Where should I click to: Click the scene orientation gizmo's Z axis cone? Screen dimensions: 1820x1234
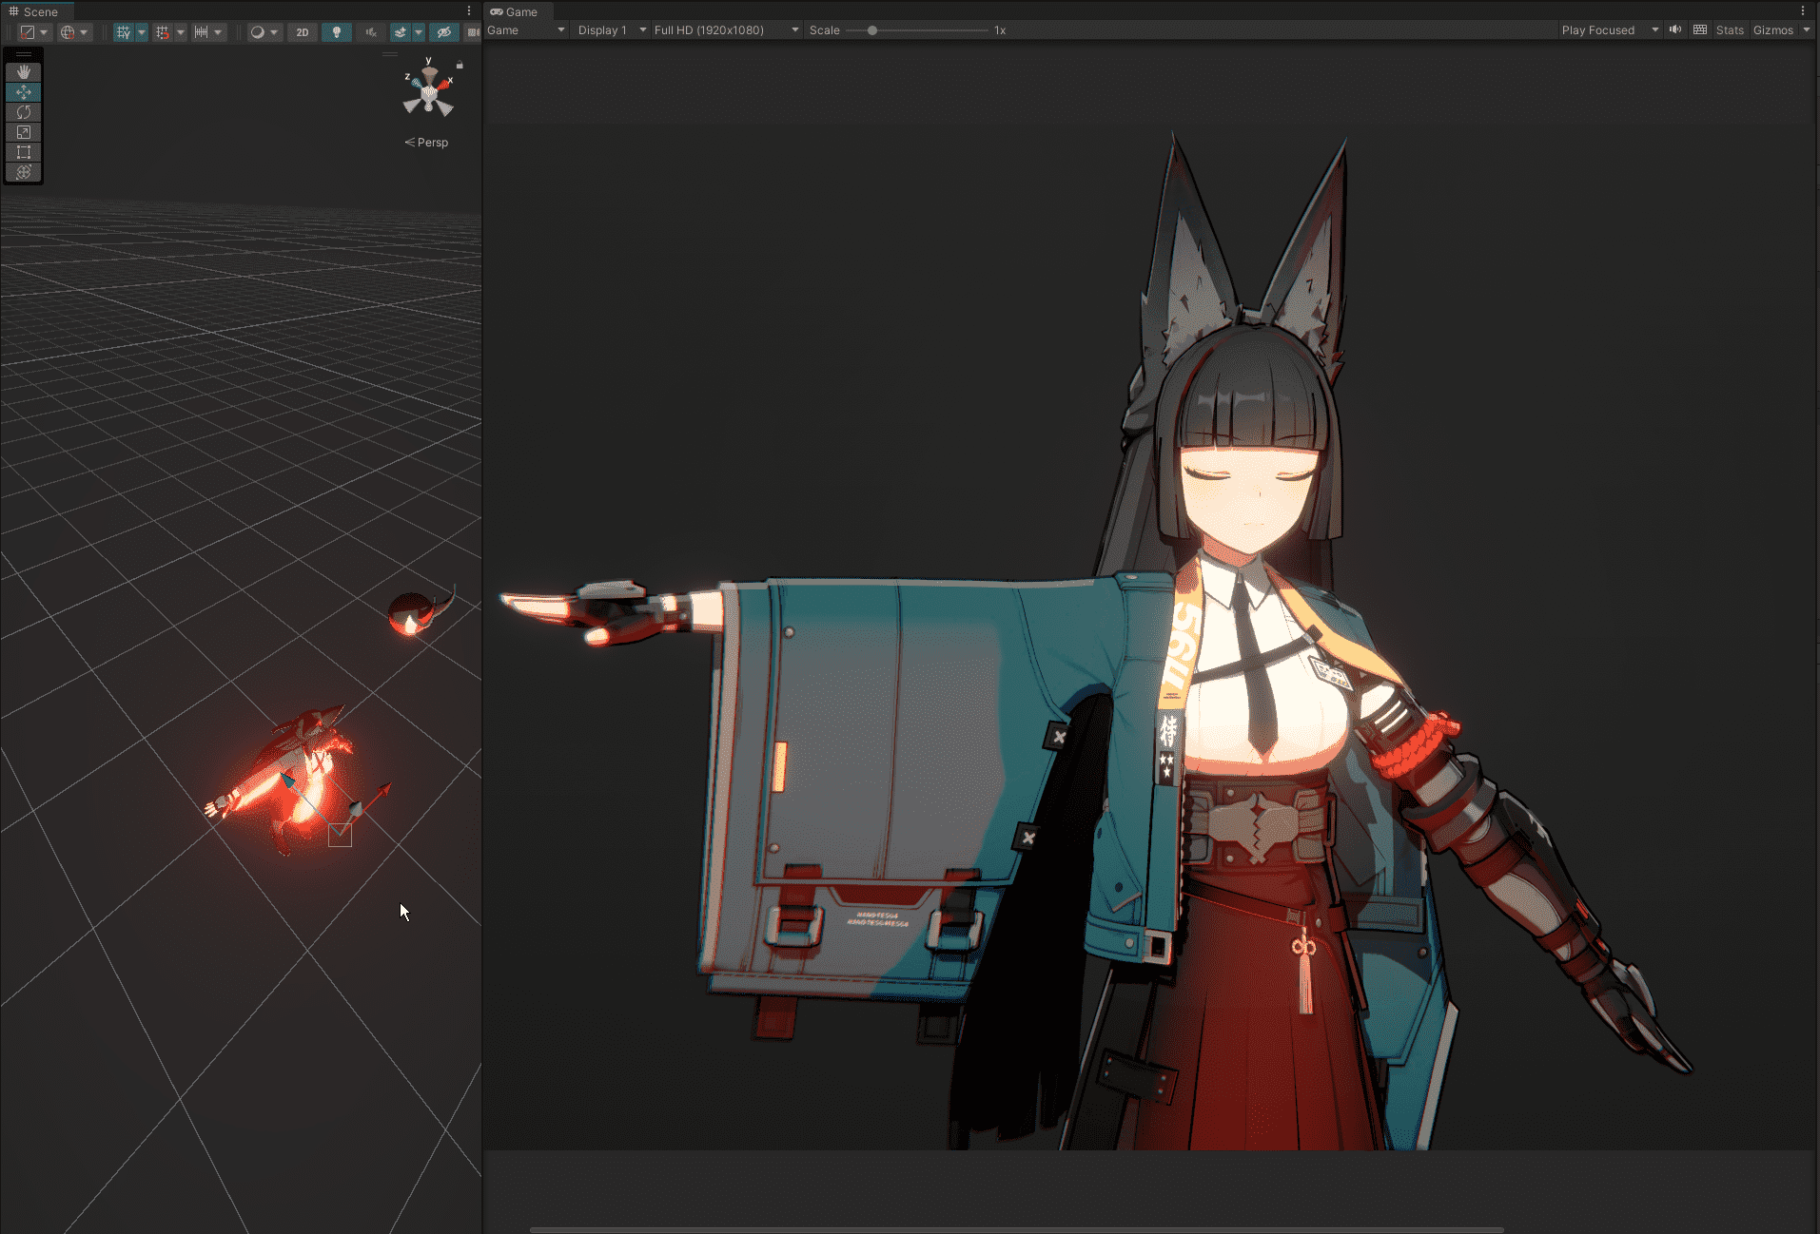click(416, 84)
